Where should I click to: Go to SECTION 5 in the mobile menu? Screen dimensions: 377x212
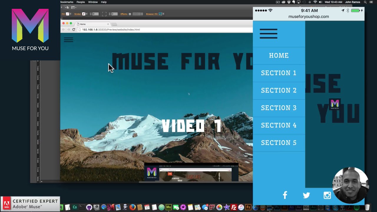(x=279, y=143)
